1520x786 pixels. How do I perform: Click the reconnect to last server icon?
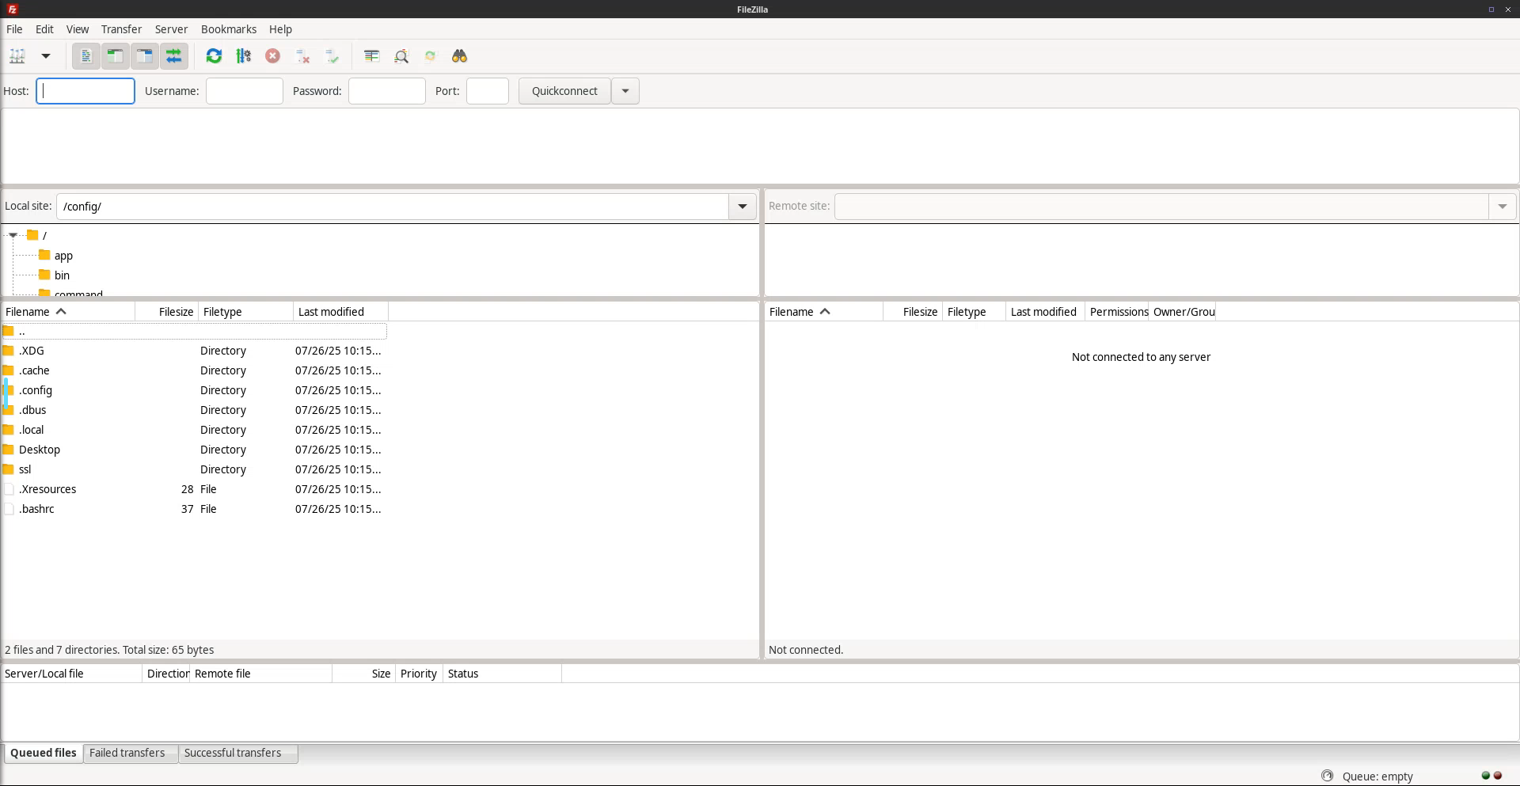[x=332, y=56]
